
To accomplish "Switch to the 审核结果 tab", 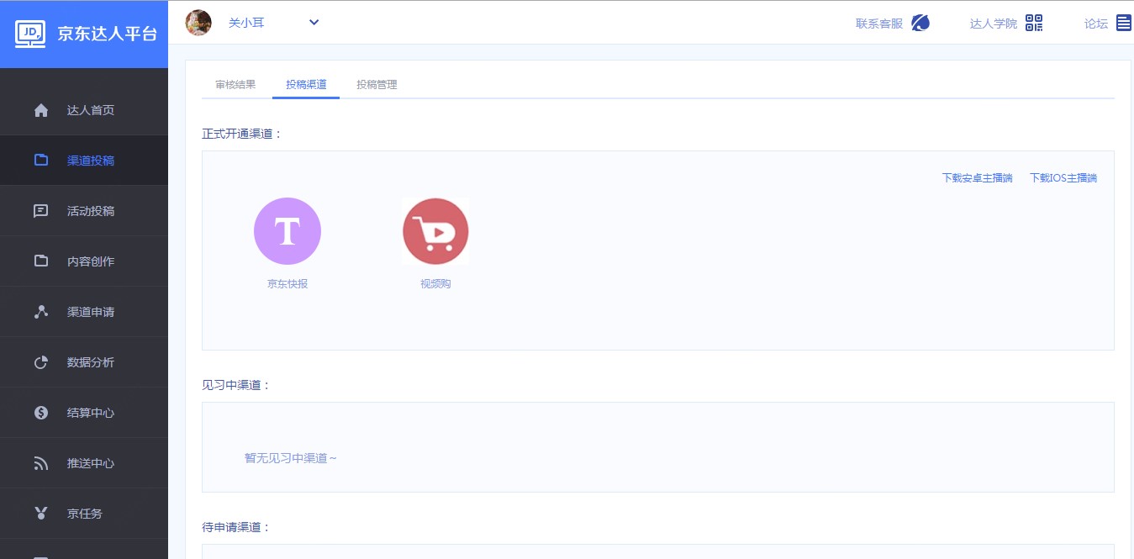I will [235, 85].
